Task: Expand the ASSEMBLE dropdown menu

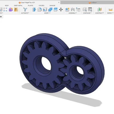Action: point(73,13)
